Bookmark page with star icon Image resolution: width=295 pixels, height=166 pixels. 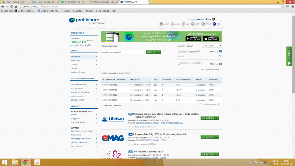283,6
